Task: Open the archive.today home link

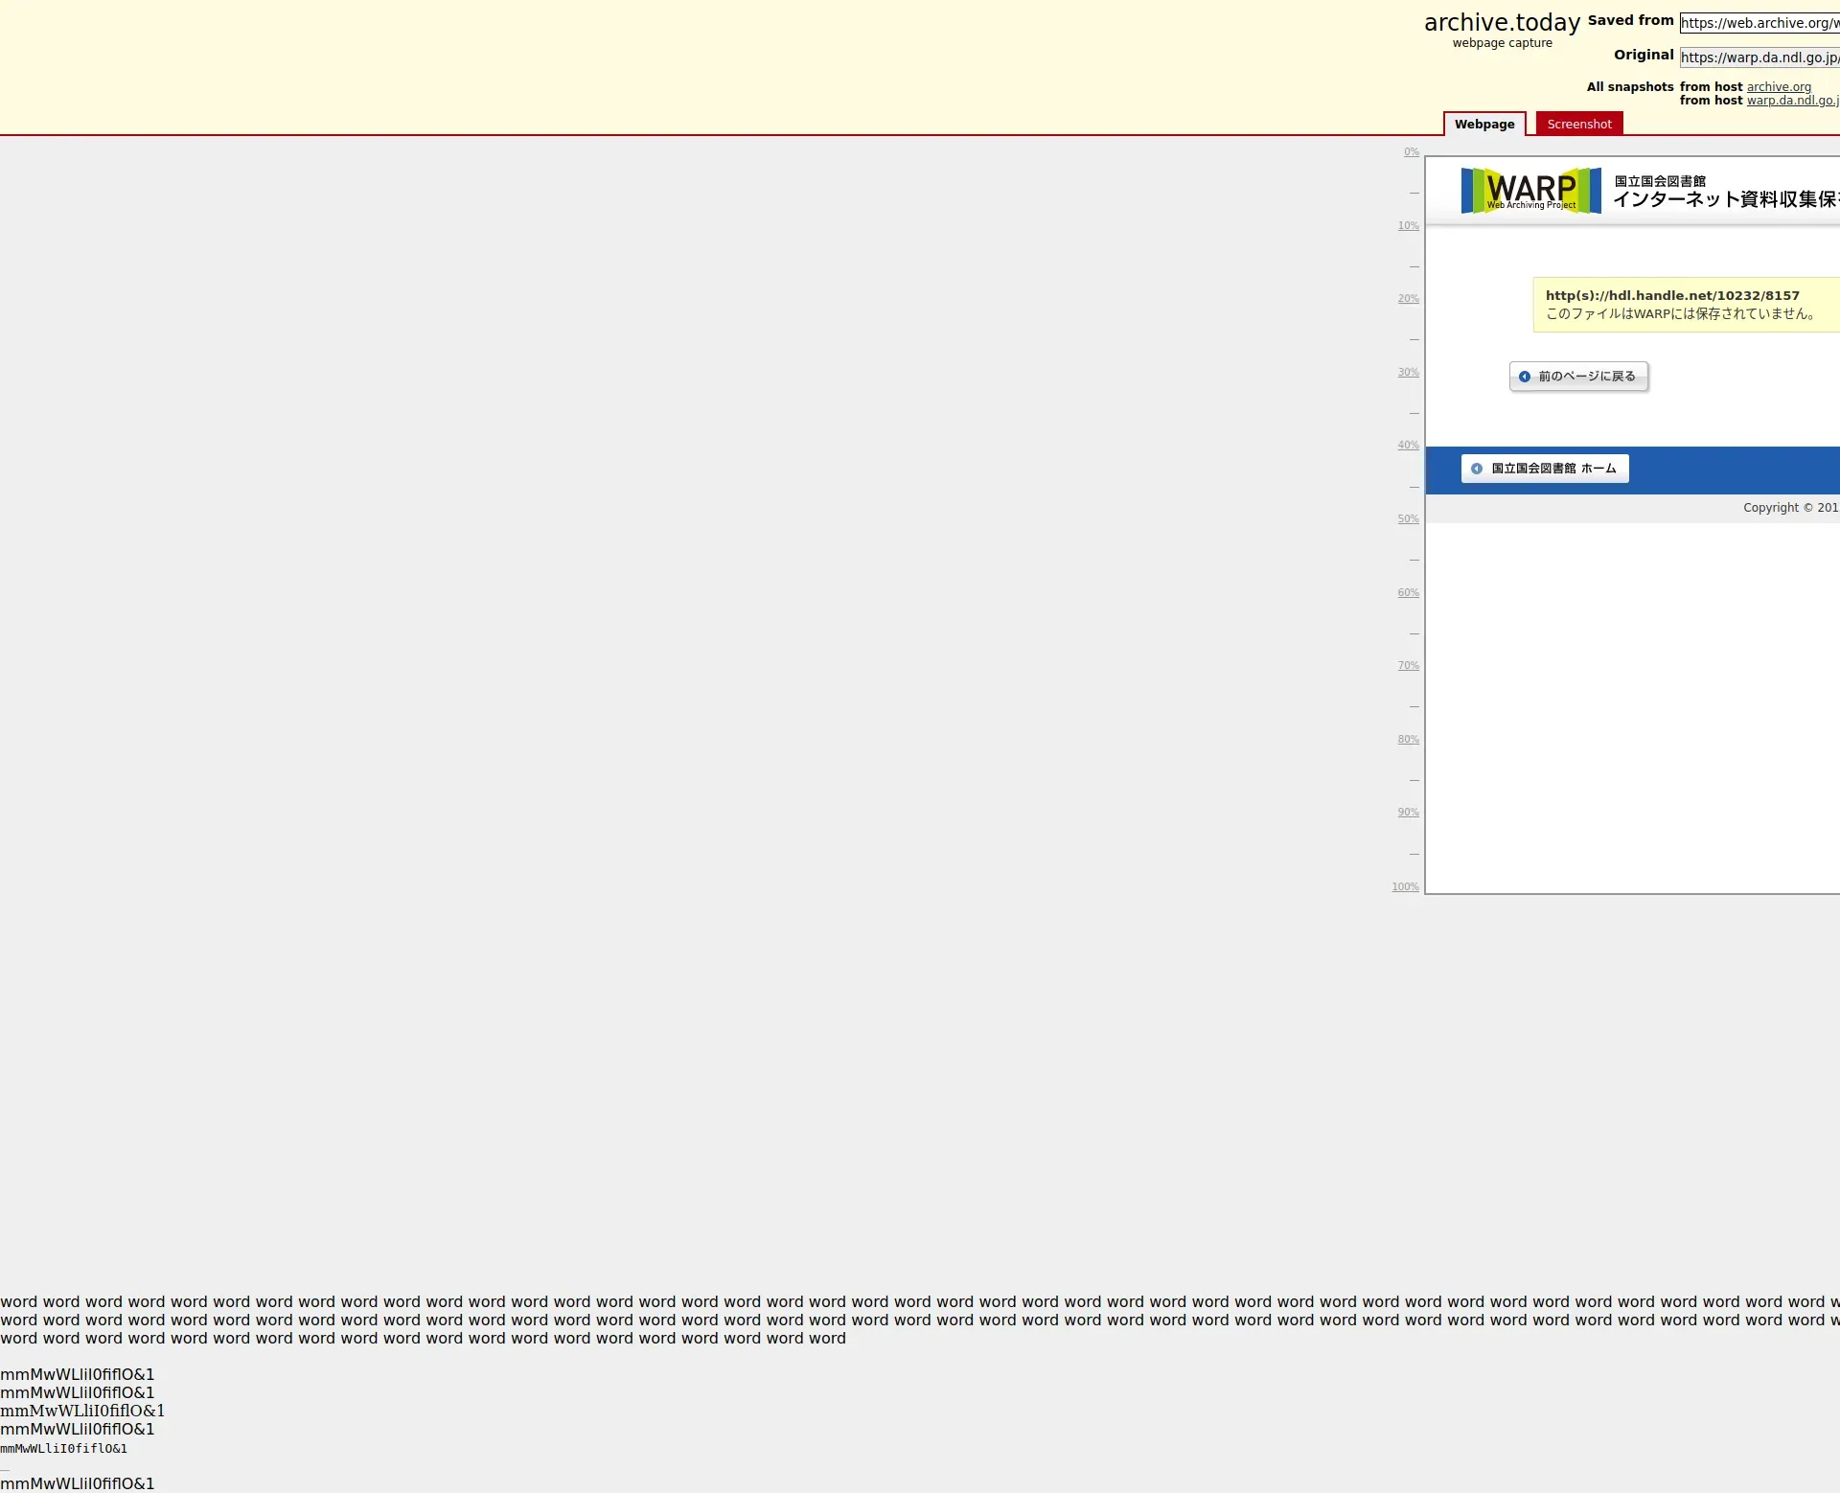Action: [x=1501, y=23]
